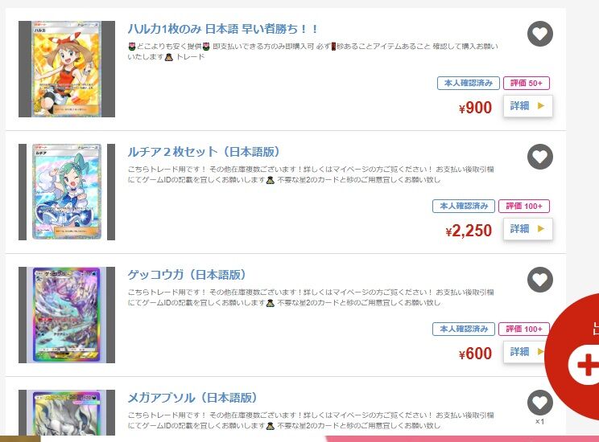The width and height of the screenshot is (599, 442).
Task: Toggle favorite heart for ゲッコウガ listing
Action: [539, 280]
